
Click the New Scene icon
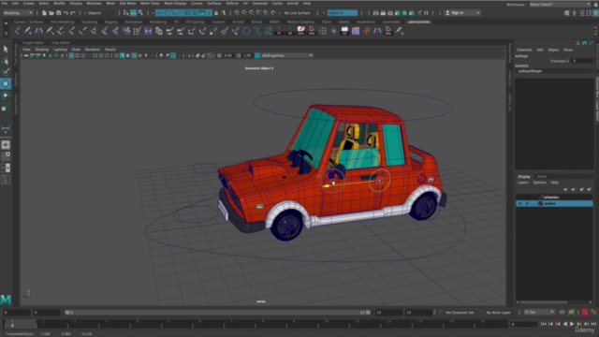tap(44, 13)
